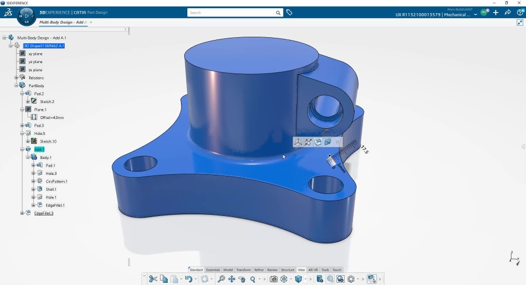The image size is (526, 285).
Task: Collapse the Multi-Body Design root node
Action: (x=4, y=38)
